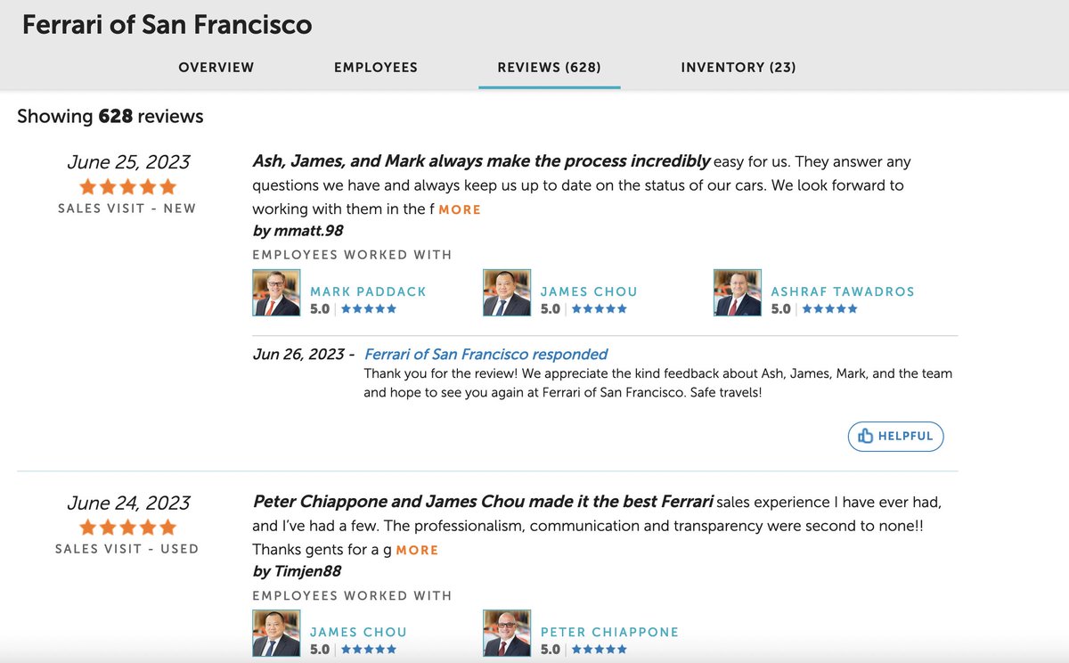Open James Chou's profile under mmatt.98 review
1069x663 pixels.
pyautogui.click(x=589, y=291)
